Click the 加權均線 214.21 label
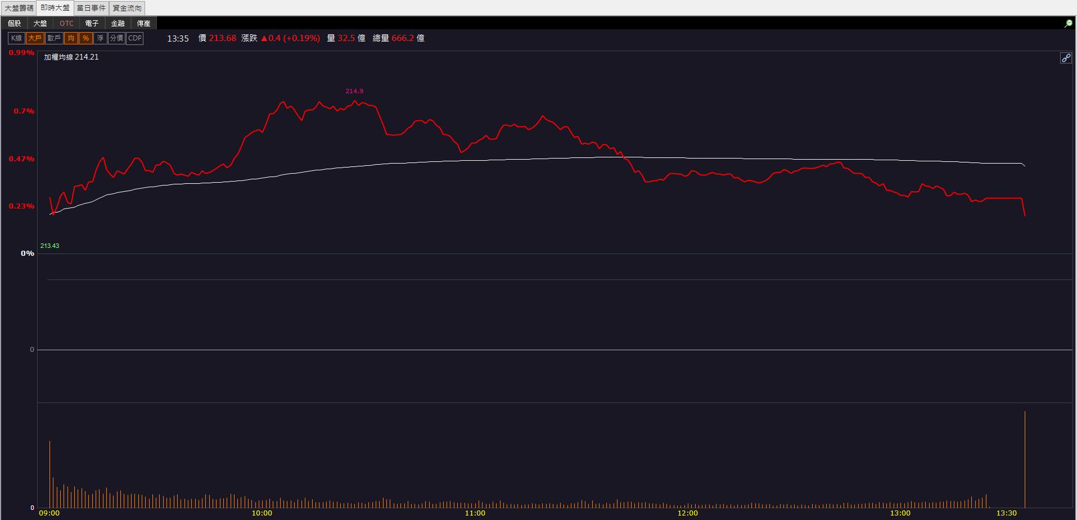 point(71,57)
